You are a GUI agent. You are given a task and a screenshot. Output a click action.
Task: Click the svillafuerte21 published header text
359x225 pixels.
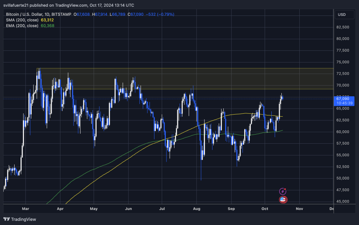pos(69,5)
